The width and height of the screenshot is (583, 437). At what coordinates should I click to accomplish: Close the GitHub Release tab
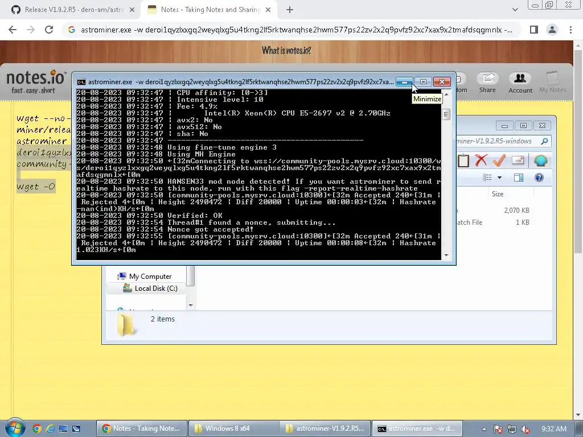pos(132,10)
